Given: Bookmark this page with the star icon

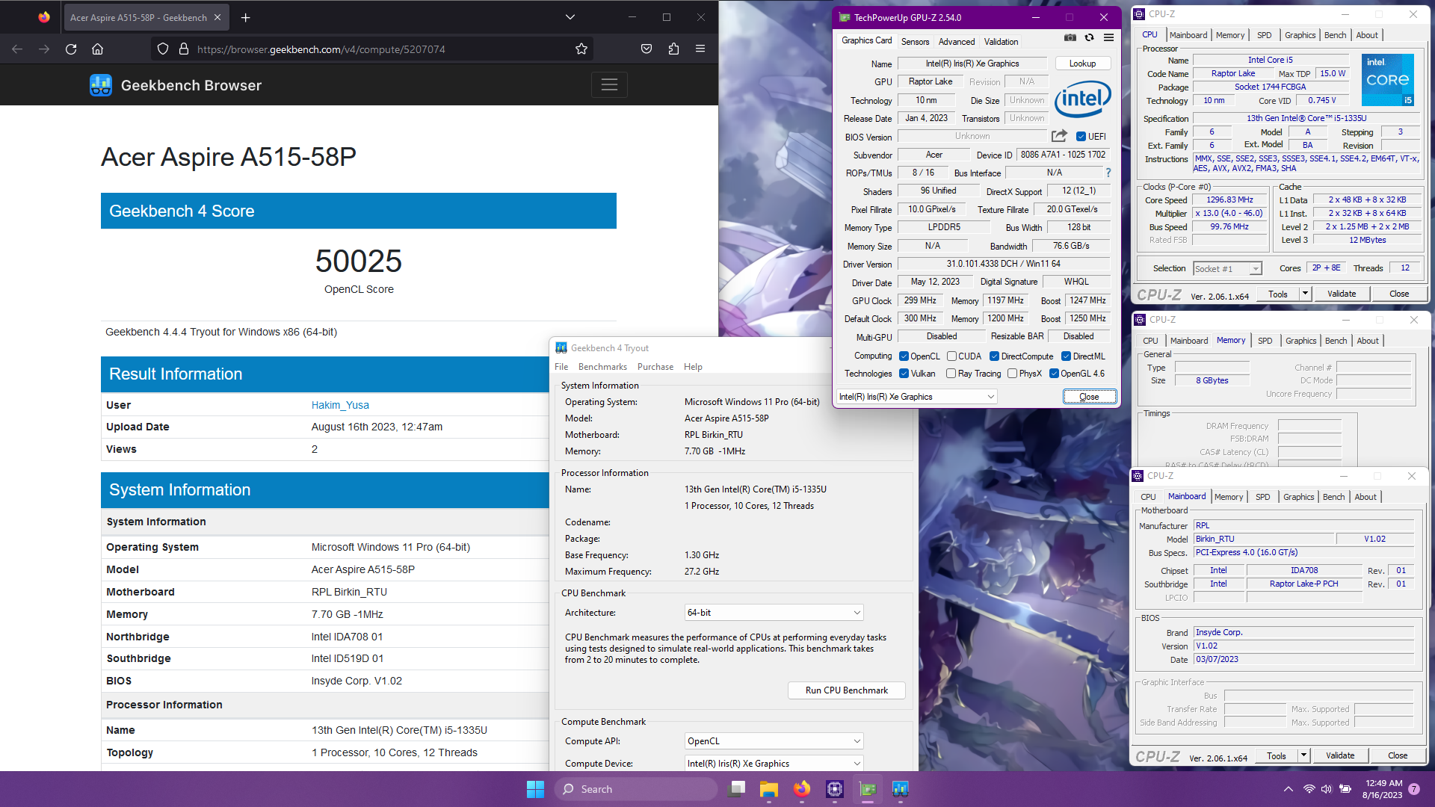Looking at the screenshot, I should tap(581, 49).
